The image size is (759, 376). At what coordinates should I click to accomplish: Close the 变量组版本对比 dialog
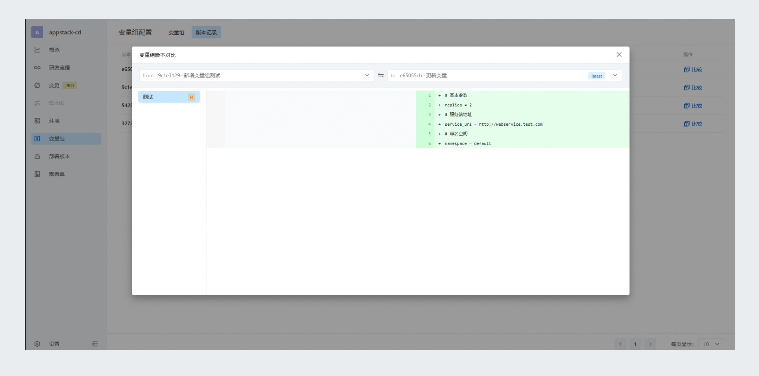619,54
